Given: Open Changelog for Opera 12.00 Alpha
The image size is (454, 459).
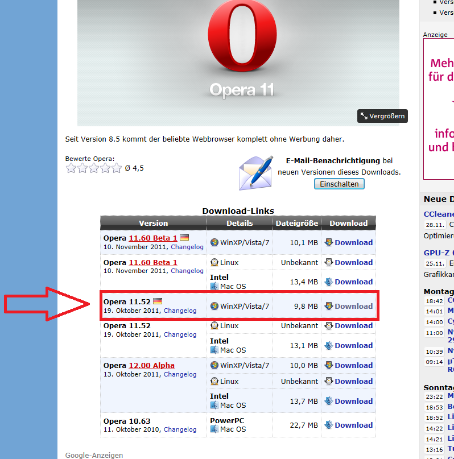Looking at the screenshot, I should pos(180,374).
